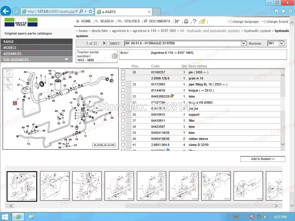Open Action Center flag tray icon
Screen dimensions: 295x221
coord(252,217)
